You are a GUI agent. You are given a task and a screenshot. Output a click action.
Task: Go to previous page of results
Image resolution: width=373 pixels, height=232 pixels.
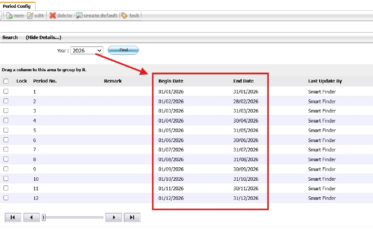point(31,218)
